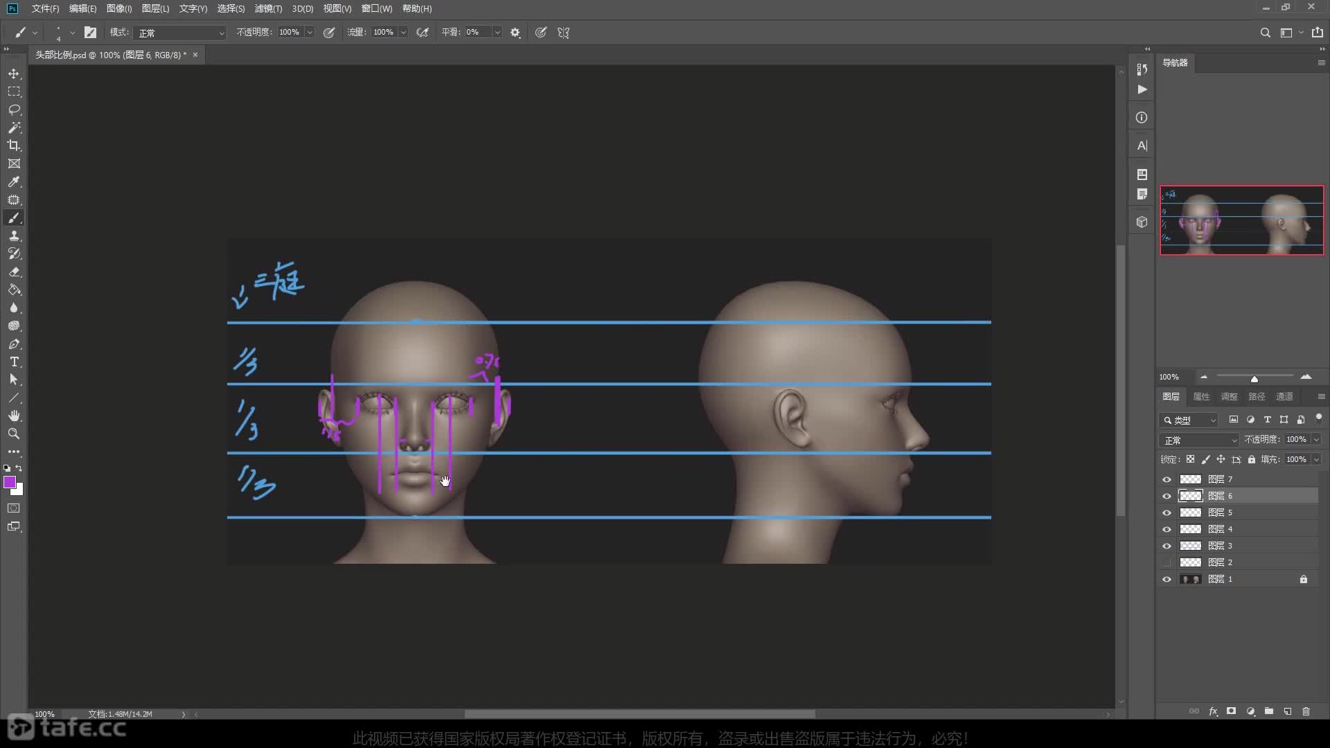Select the History Brush tool
Image resolution: width=1330 pixels, height=748 pixels.
click(14, 253)
